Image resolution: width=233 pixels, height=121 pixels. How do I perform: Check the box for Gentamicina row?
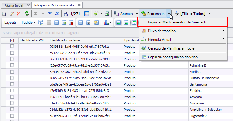[x=12, y=84]
